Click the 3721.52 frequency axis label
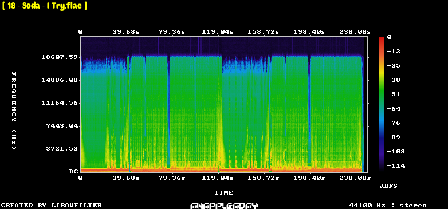448x209 pixels. tap(62, 148)
